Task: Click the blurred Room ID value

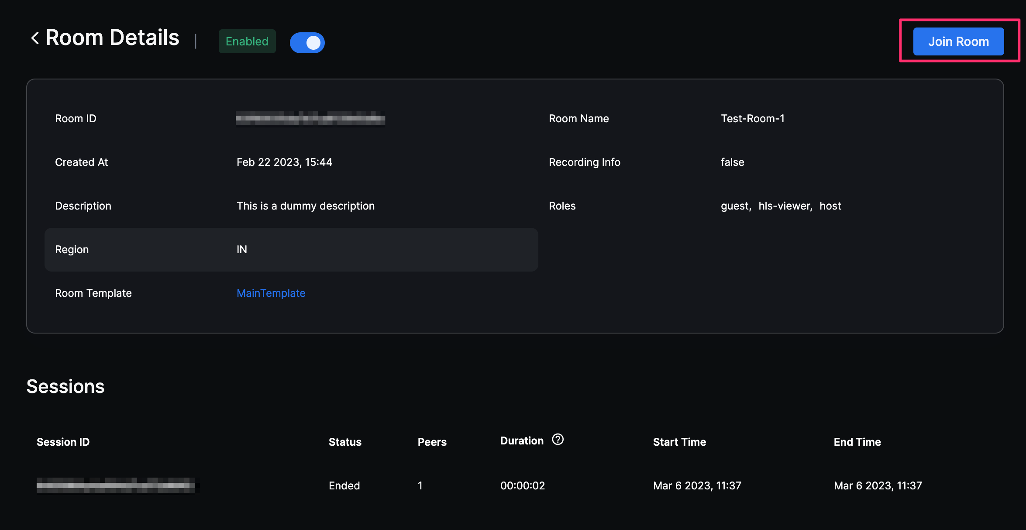Action: pyautogui.click(x=310, y=118)
